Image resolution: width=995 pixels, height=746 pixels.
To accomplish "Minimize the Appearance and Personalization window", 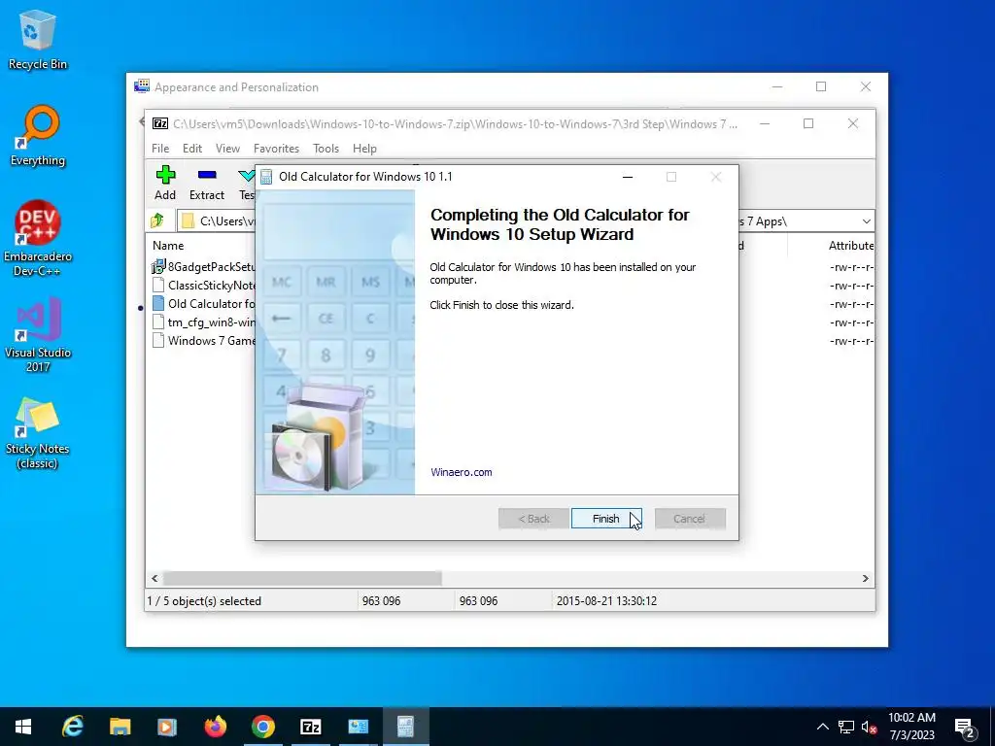I will [x=776, y=86].
